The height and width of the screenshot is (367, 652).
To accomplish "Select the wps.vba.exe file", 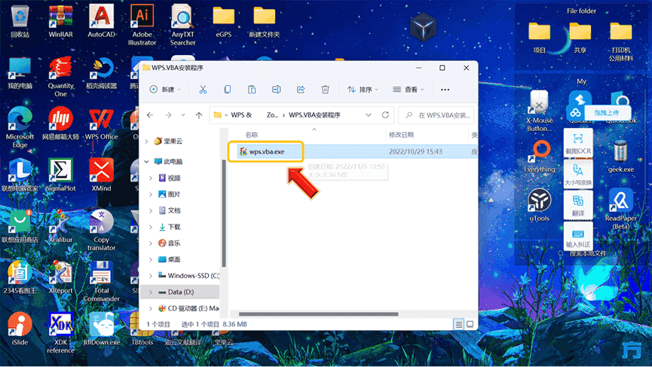I will click(x=267, y=151).
